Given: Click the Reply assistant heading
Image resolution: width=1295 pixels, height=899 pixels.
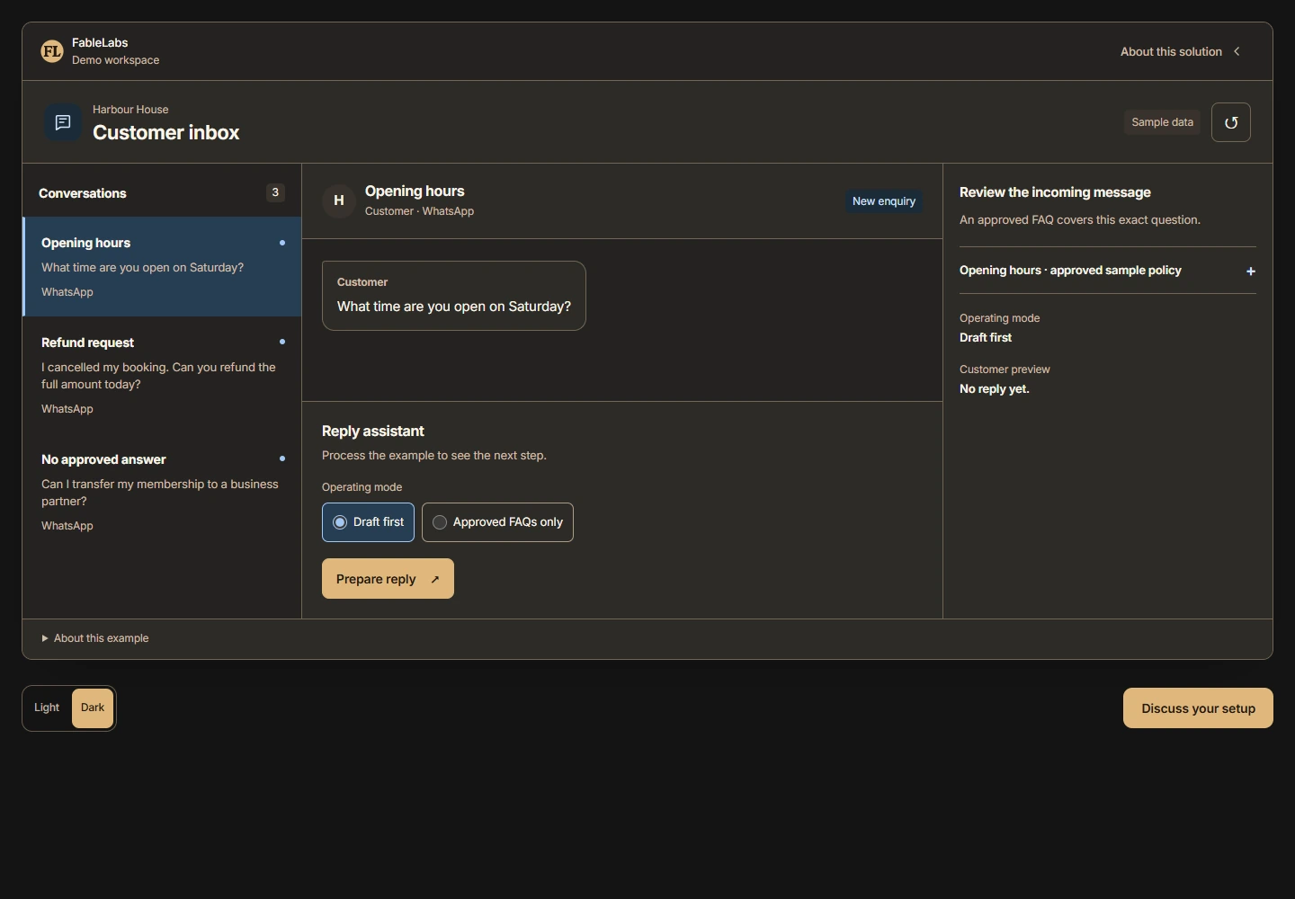Looking at the screenshot, I should click(373, 432).
